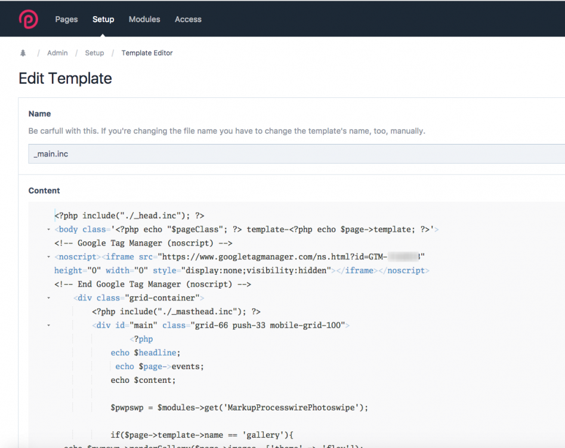The height and width of the screenshot is (448, 565).
Task: Open the Setup menu in top navigation
Action: [x=103, y=19]
